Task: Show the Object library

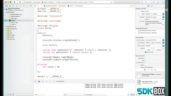Action: point(152,70)
